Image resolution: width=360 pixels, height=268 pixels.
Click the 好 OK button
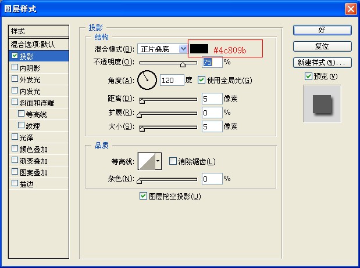322,30
